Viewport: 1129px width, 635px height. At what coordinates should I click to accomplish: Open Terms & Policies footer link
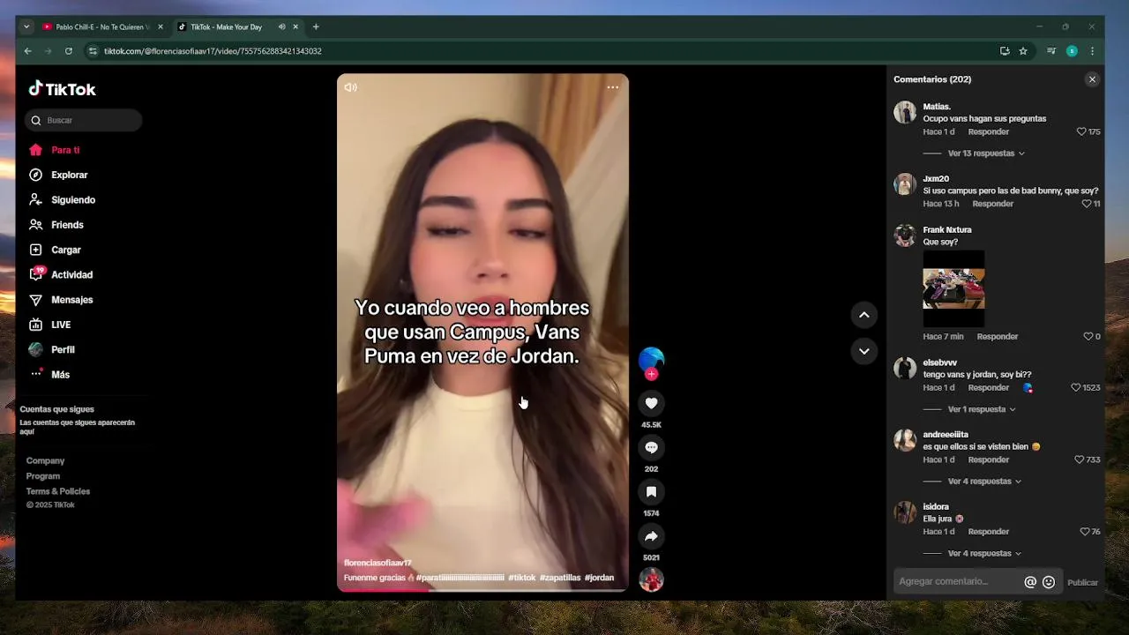(x=58, y=491)
